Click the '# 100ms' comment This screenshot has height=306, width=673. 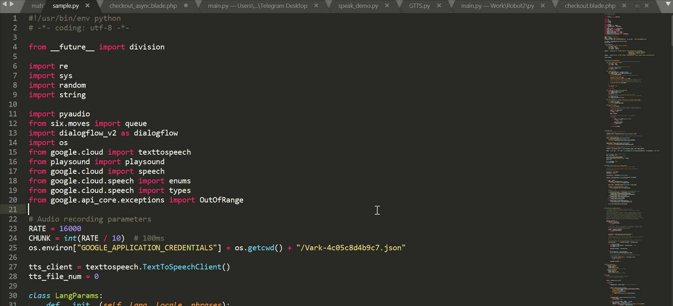click(x=149, y=238)
